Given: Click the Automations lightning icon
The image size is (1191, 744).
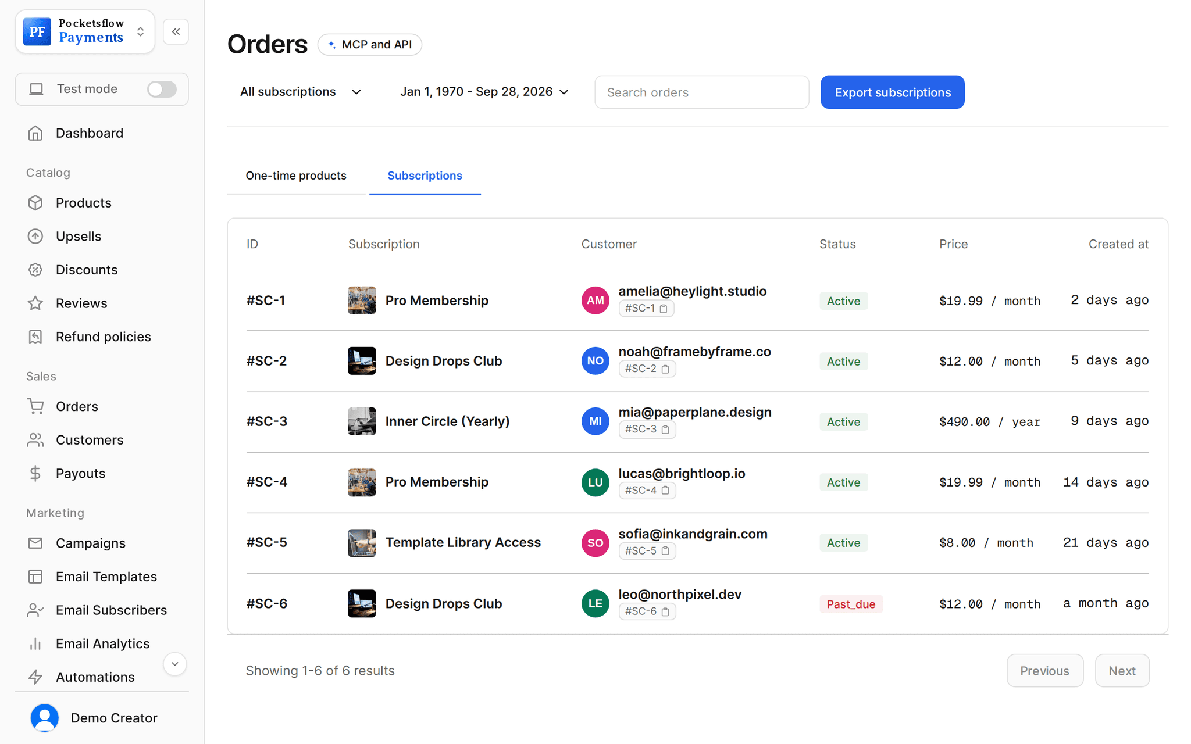Looking at the screenshot, I should tap(35, 677).
